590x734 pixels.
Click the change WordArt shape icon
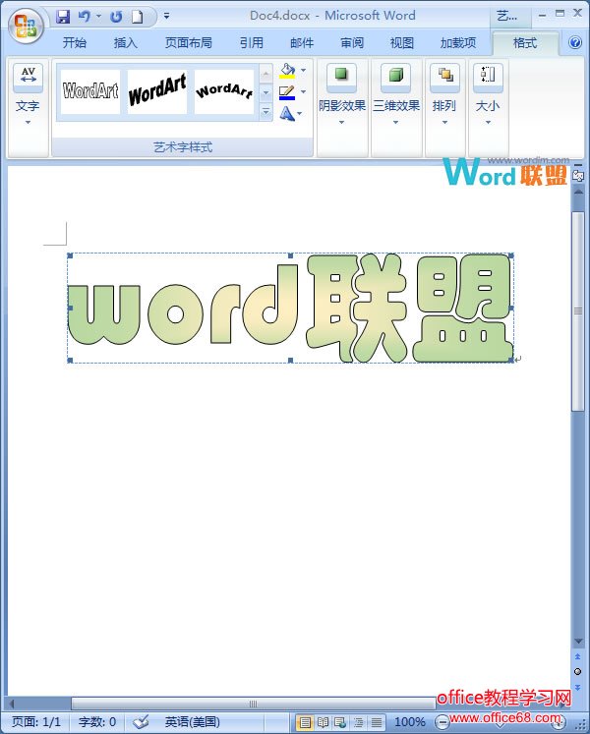coord(287,113)
